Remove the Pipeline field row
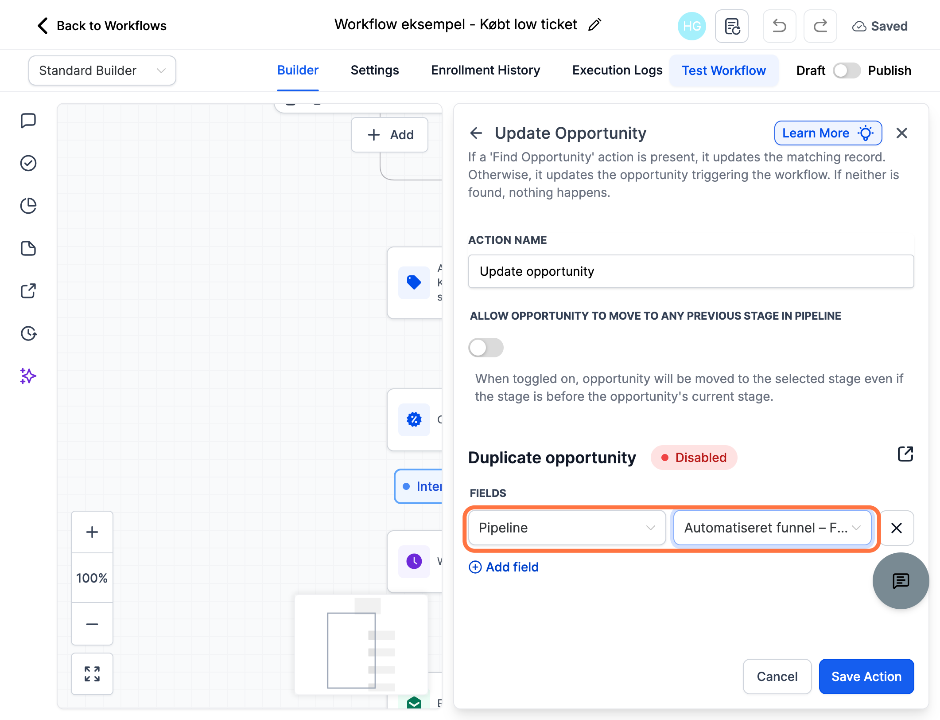This screenshot has width=940, height=720. (x=897, y=528)
